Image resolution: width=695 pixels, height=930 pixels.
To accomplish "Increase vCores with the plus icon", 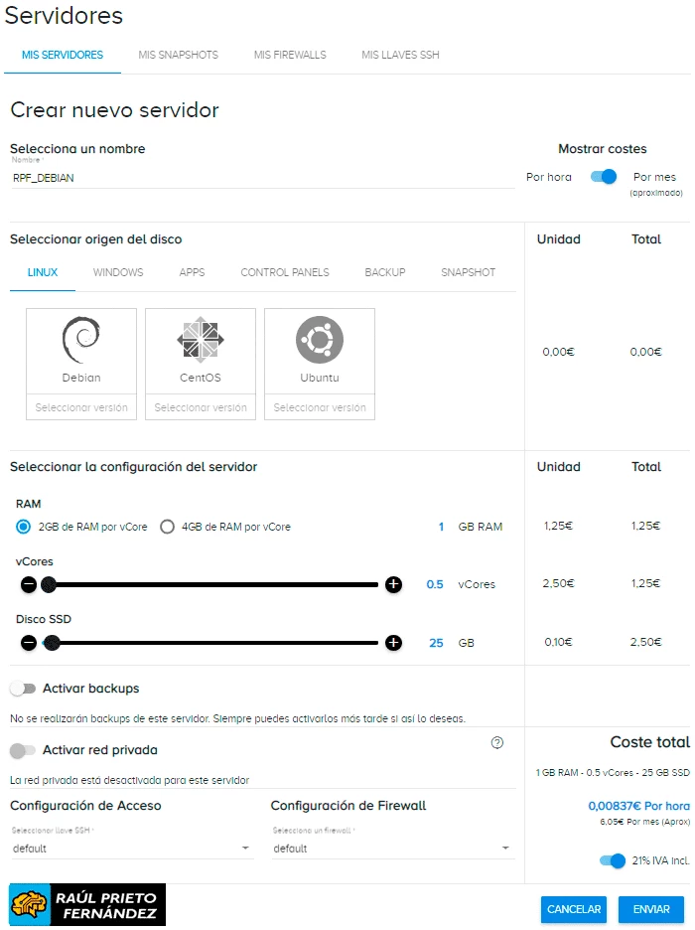I will click(x=395, y=584).
